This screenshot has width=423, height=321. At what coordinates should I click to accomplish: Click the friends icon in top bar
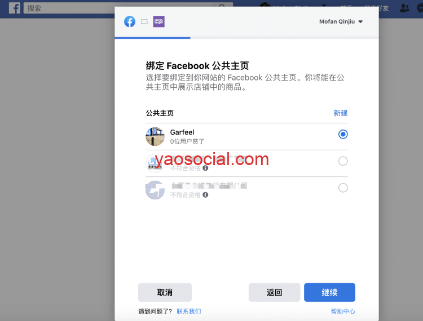tap(404, 8)
